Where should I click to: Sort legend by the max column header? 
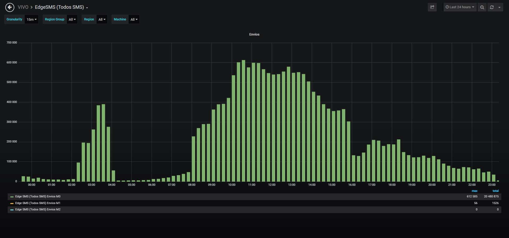click(x=475, y=191)
